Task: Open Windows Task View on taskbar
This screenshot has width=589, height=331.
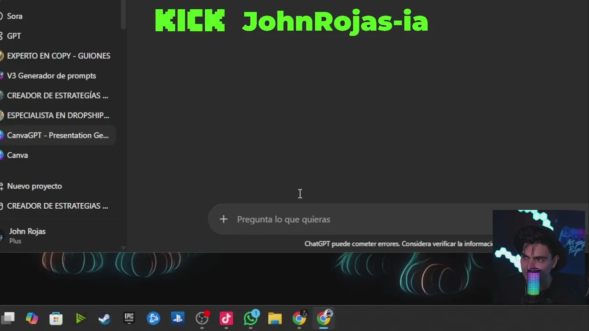Action: pos(8,318)
